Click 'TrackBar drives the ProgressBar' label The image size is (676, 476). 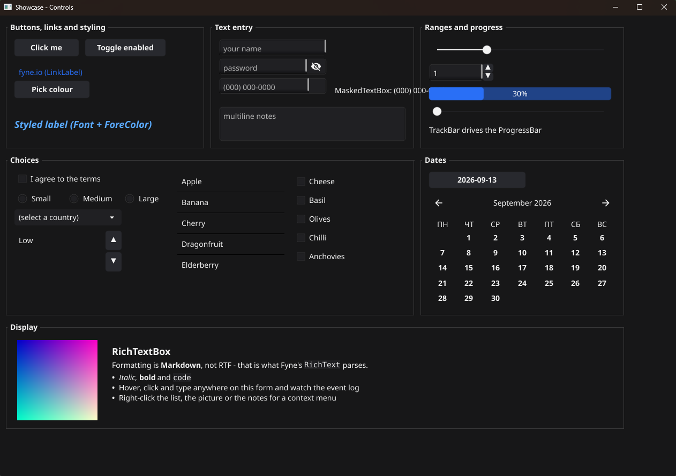tap(485, 130)
